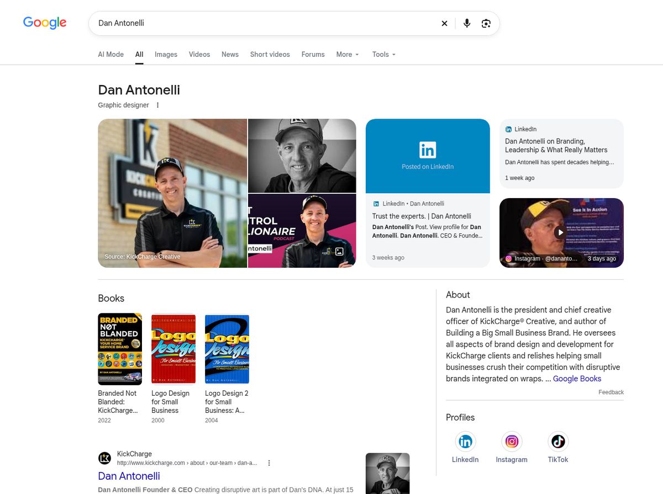Screen dimensions: 663x494
Task: Switch to Videos tab
Action: pos(199,54)
